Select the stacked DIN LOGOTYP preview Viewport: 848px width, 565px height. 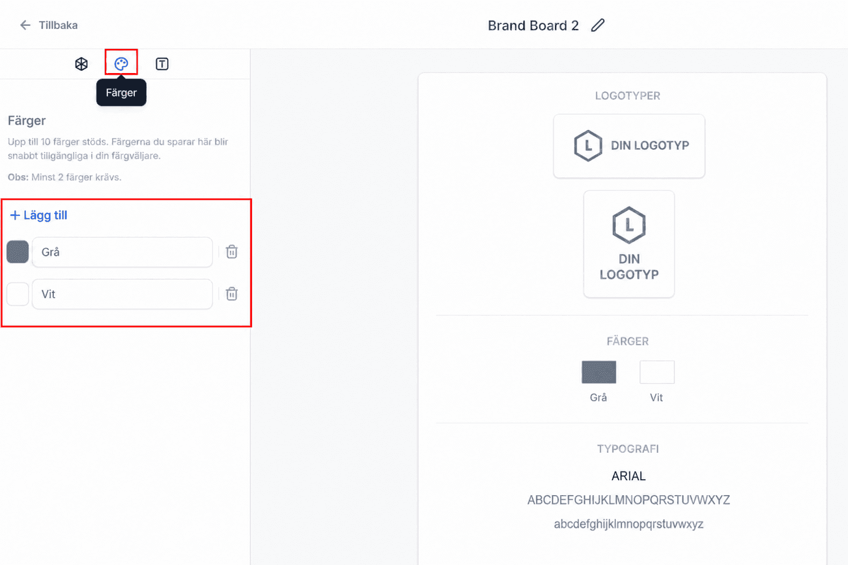click(629, 244)
